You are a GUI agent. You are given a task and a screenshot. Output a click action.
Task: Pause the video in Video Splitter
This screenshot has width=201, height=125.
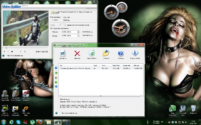8,52
